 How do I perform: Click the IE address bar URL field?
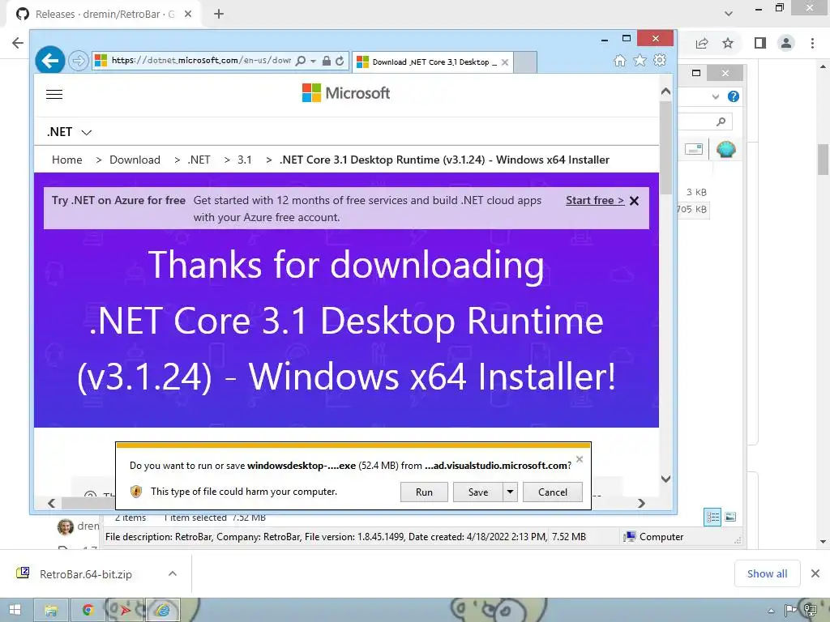tap(200, 60)
